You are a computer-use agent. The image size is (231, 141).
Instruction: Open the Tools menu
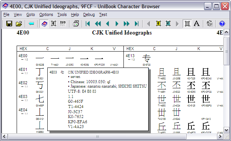pos(62,14)
